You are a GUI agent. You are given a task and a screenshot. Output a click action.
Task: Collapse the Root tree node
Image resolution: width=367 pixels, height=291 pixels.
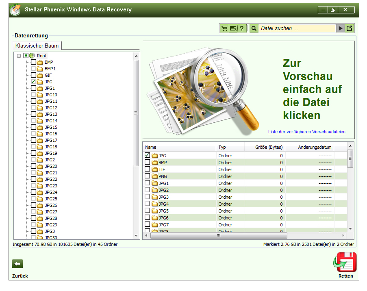[19, 56]
